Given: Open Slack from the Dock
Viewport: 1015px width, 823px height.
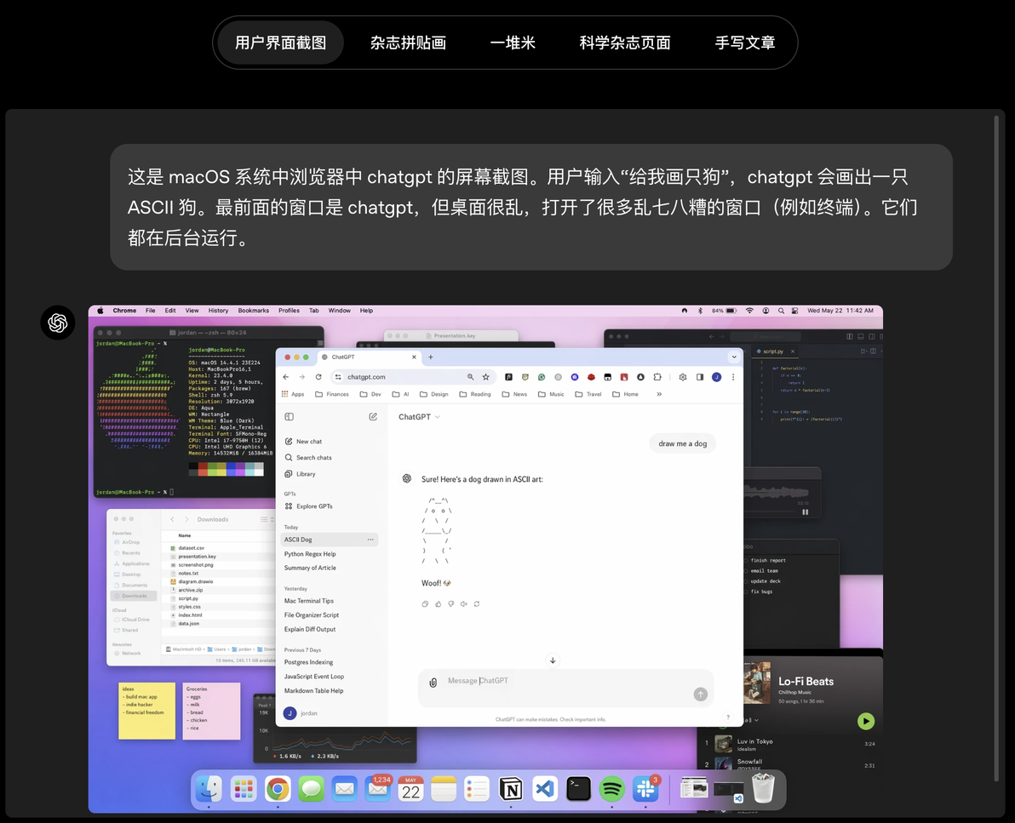Looking at the screenshot, I should point(645,789).
